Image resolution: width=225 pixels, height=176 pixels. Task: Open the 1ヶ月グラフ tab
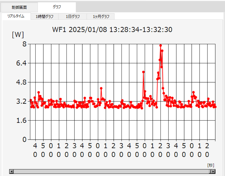[x=101, y=17]
